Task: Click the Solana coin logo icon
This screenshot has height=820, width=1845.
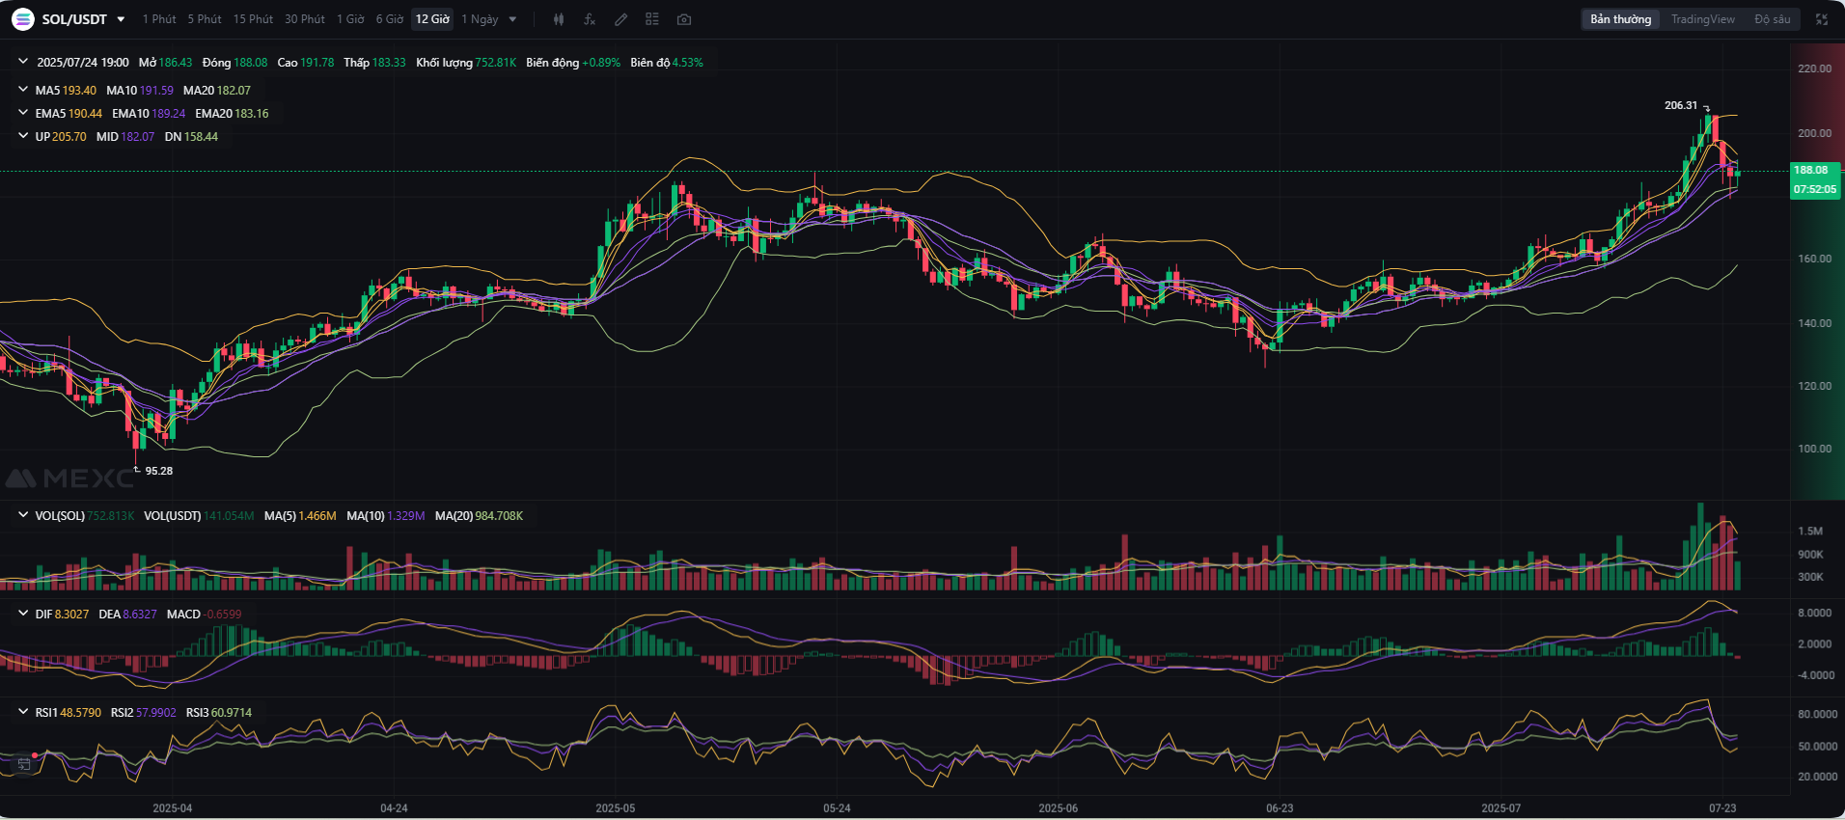Action: coord(22,19)
